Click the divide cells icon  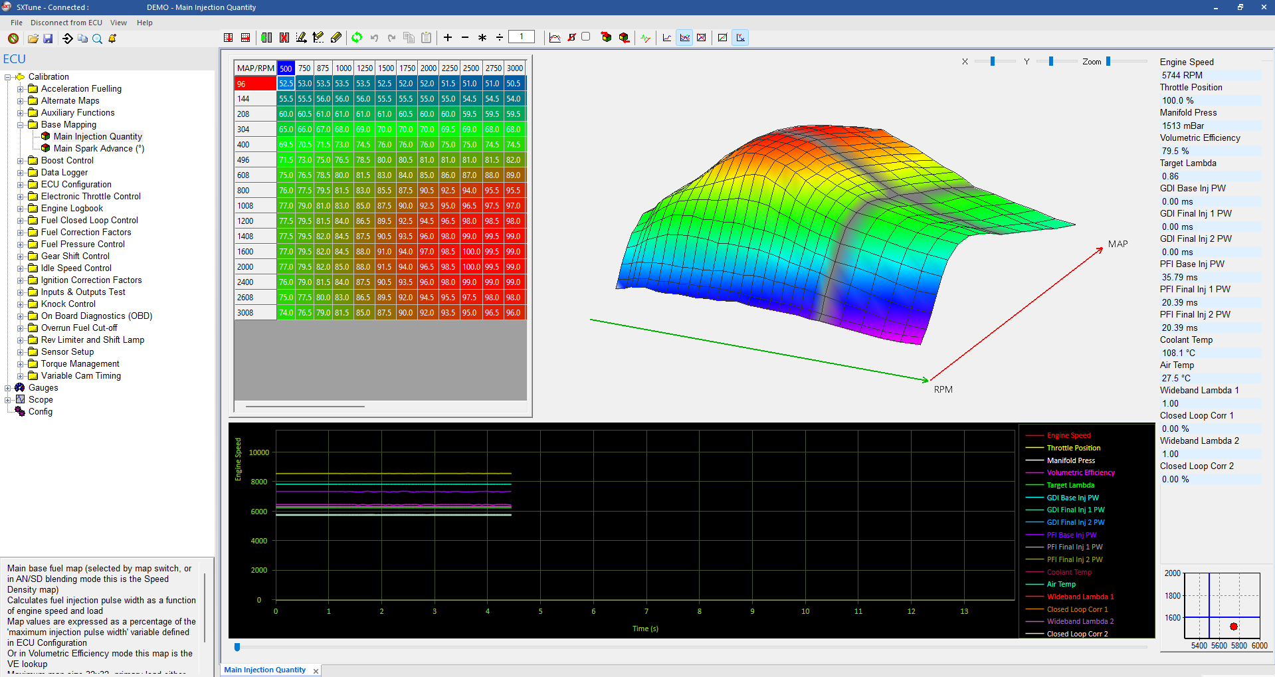pyautogui.click(x=500, y=38)
